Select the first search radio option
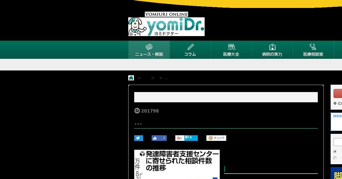The height and width of the screenshot is (179, 342). pos(335,152)
